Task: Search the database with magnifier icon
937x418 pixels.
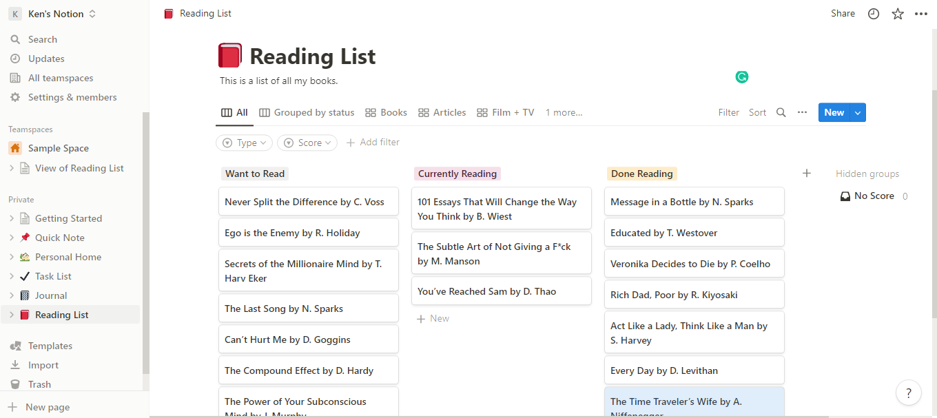Action: (x=781, y=112)
